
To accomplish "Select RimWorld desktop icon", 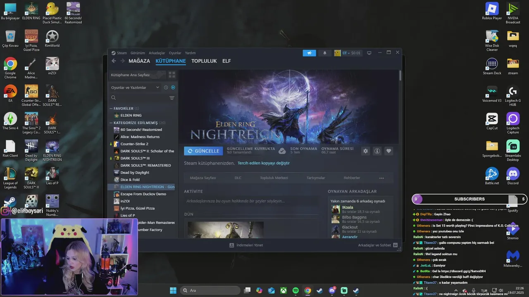I will coord(52,39).
